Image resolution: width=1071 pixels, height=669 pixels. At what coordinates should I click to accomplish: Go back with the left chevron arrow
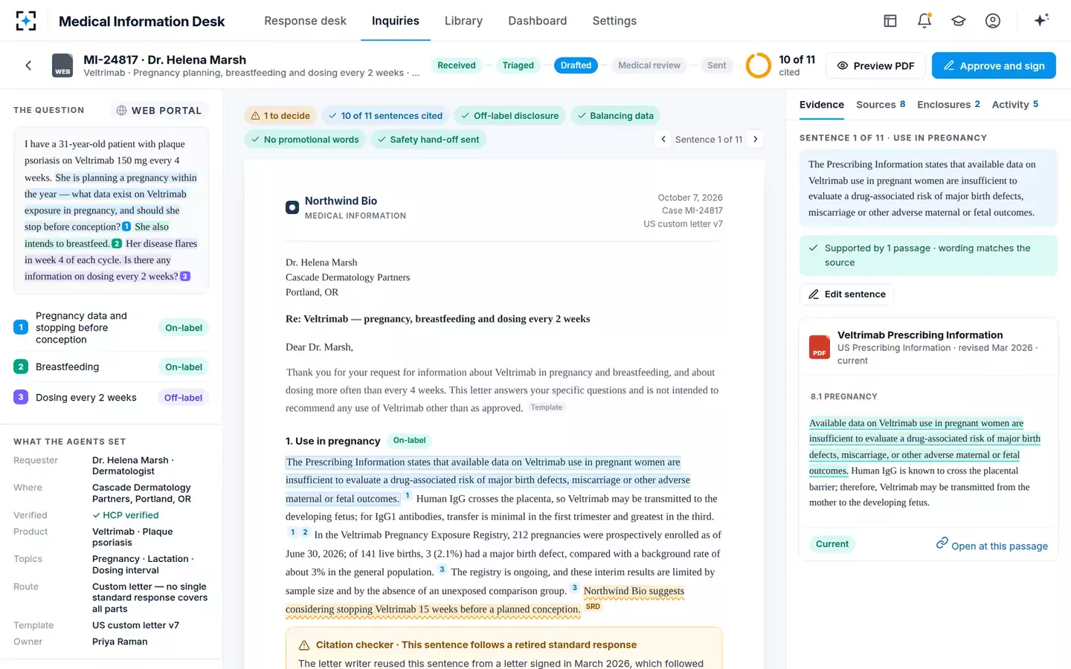28,65
